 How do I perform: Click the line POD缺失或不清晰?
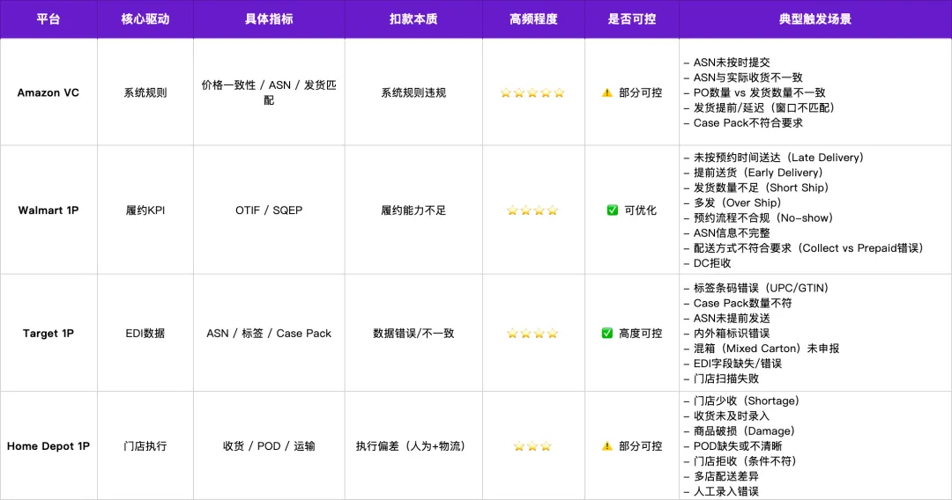(x=733, y=446)
